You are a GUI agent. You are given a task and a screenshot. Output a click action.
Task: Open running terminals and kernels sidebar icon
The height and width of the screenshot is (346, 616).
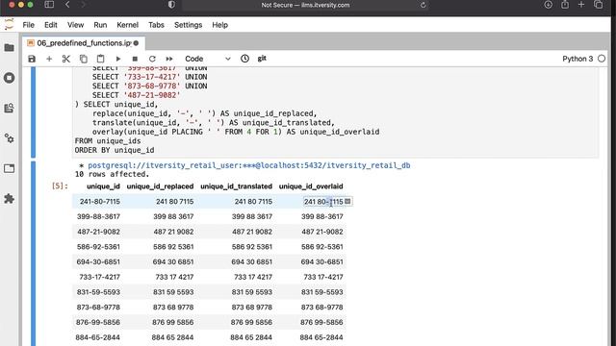[x=9, y=78]
